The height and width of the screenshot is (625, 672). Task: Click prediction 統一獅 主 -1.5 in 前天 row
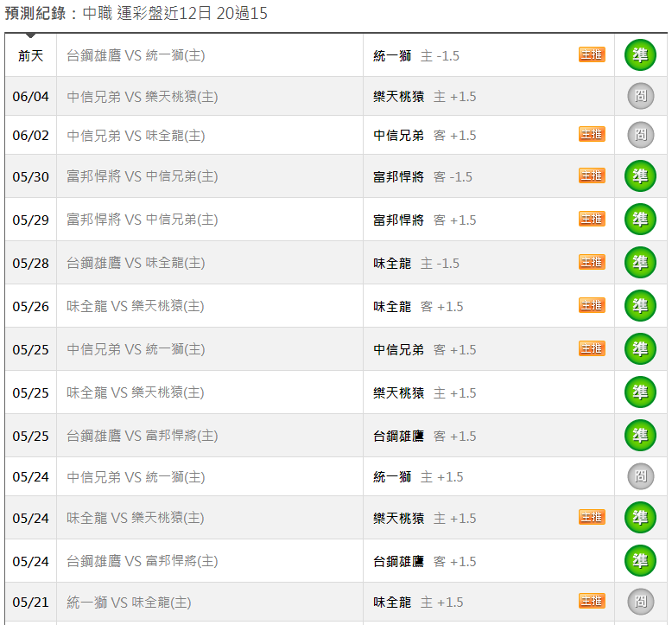click(416, 56)
